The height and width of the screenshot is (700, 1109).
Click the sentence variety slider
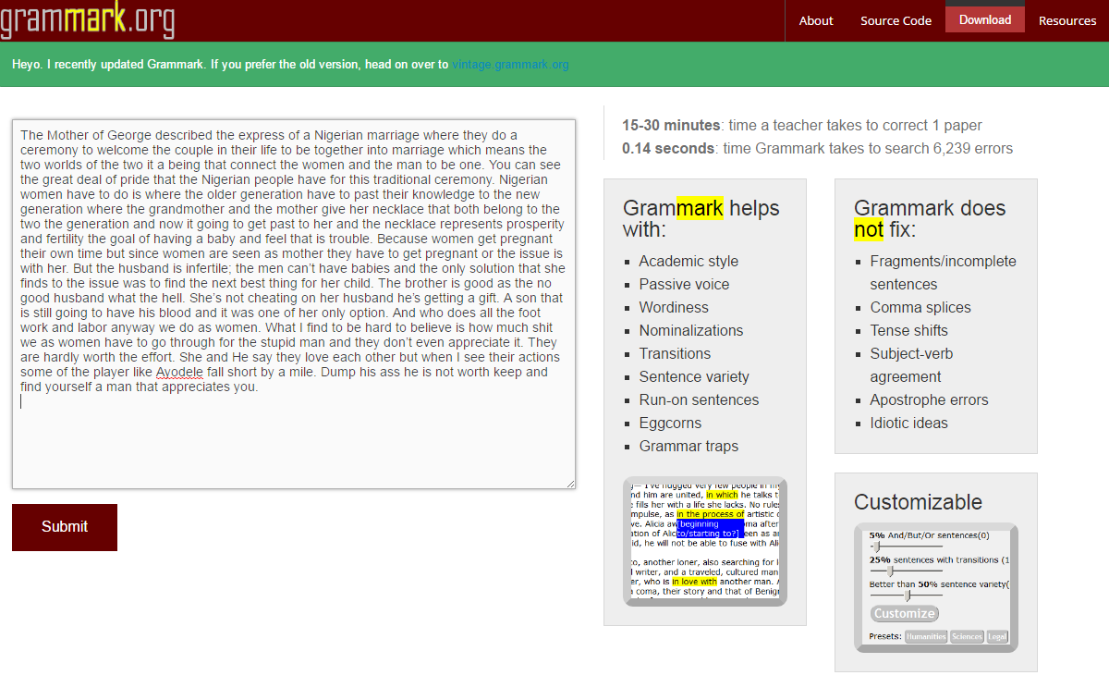coord(907,596)
